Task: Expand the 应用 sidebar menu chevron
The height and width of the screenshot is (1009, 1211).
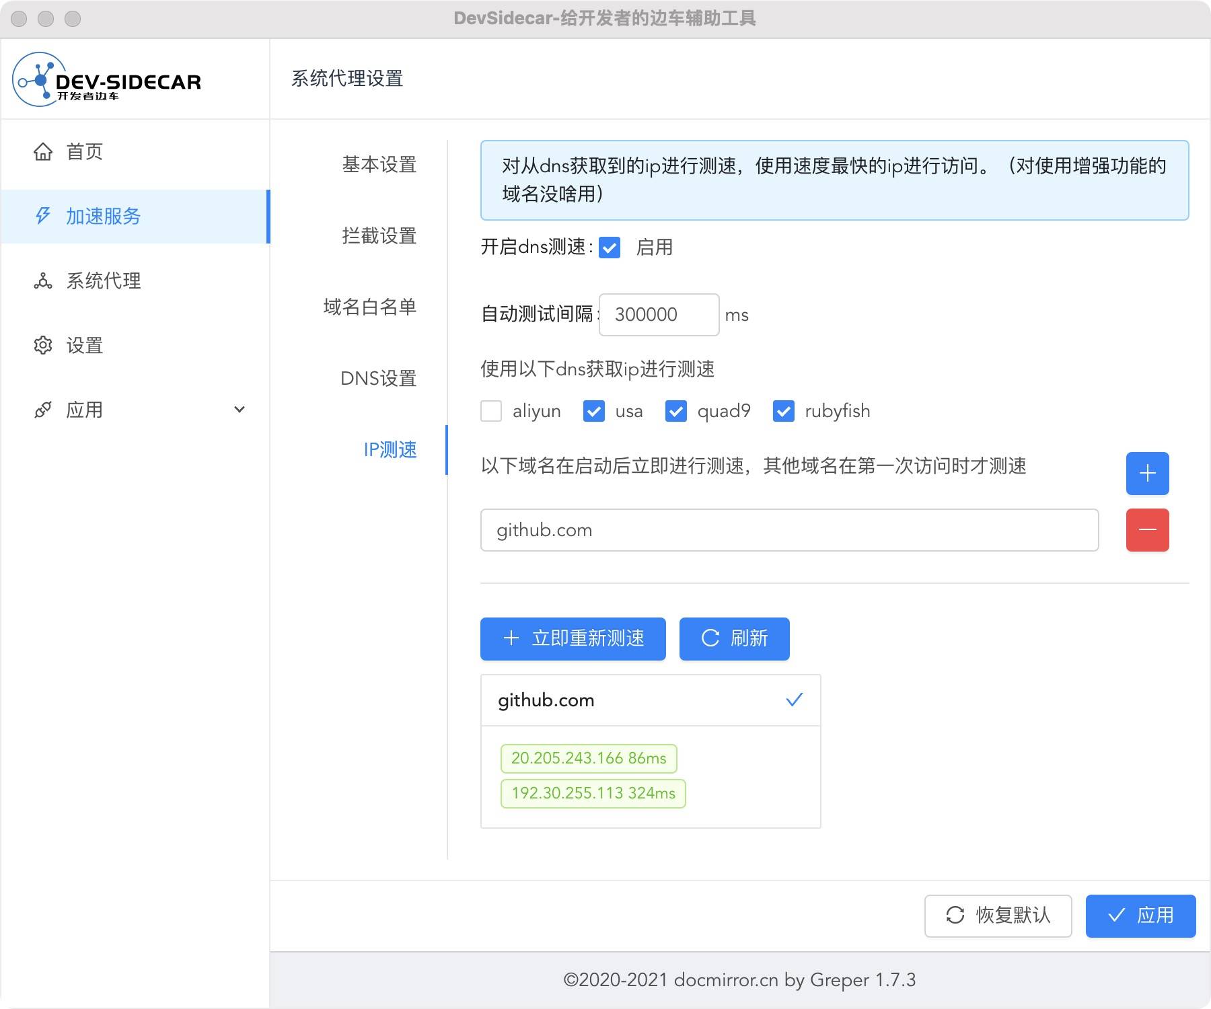Action: 239,410
